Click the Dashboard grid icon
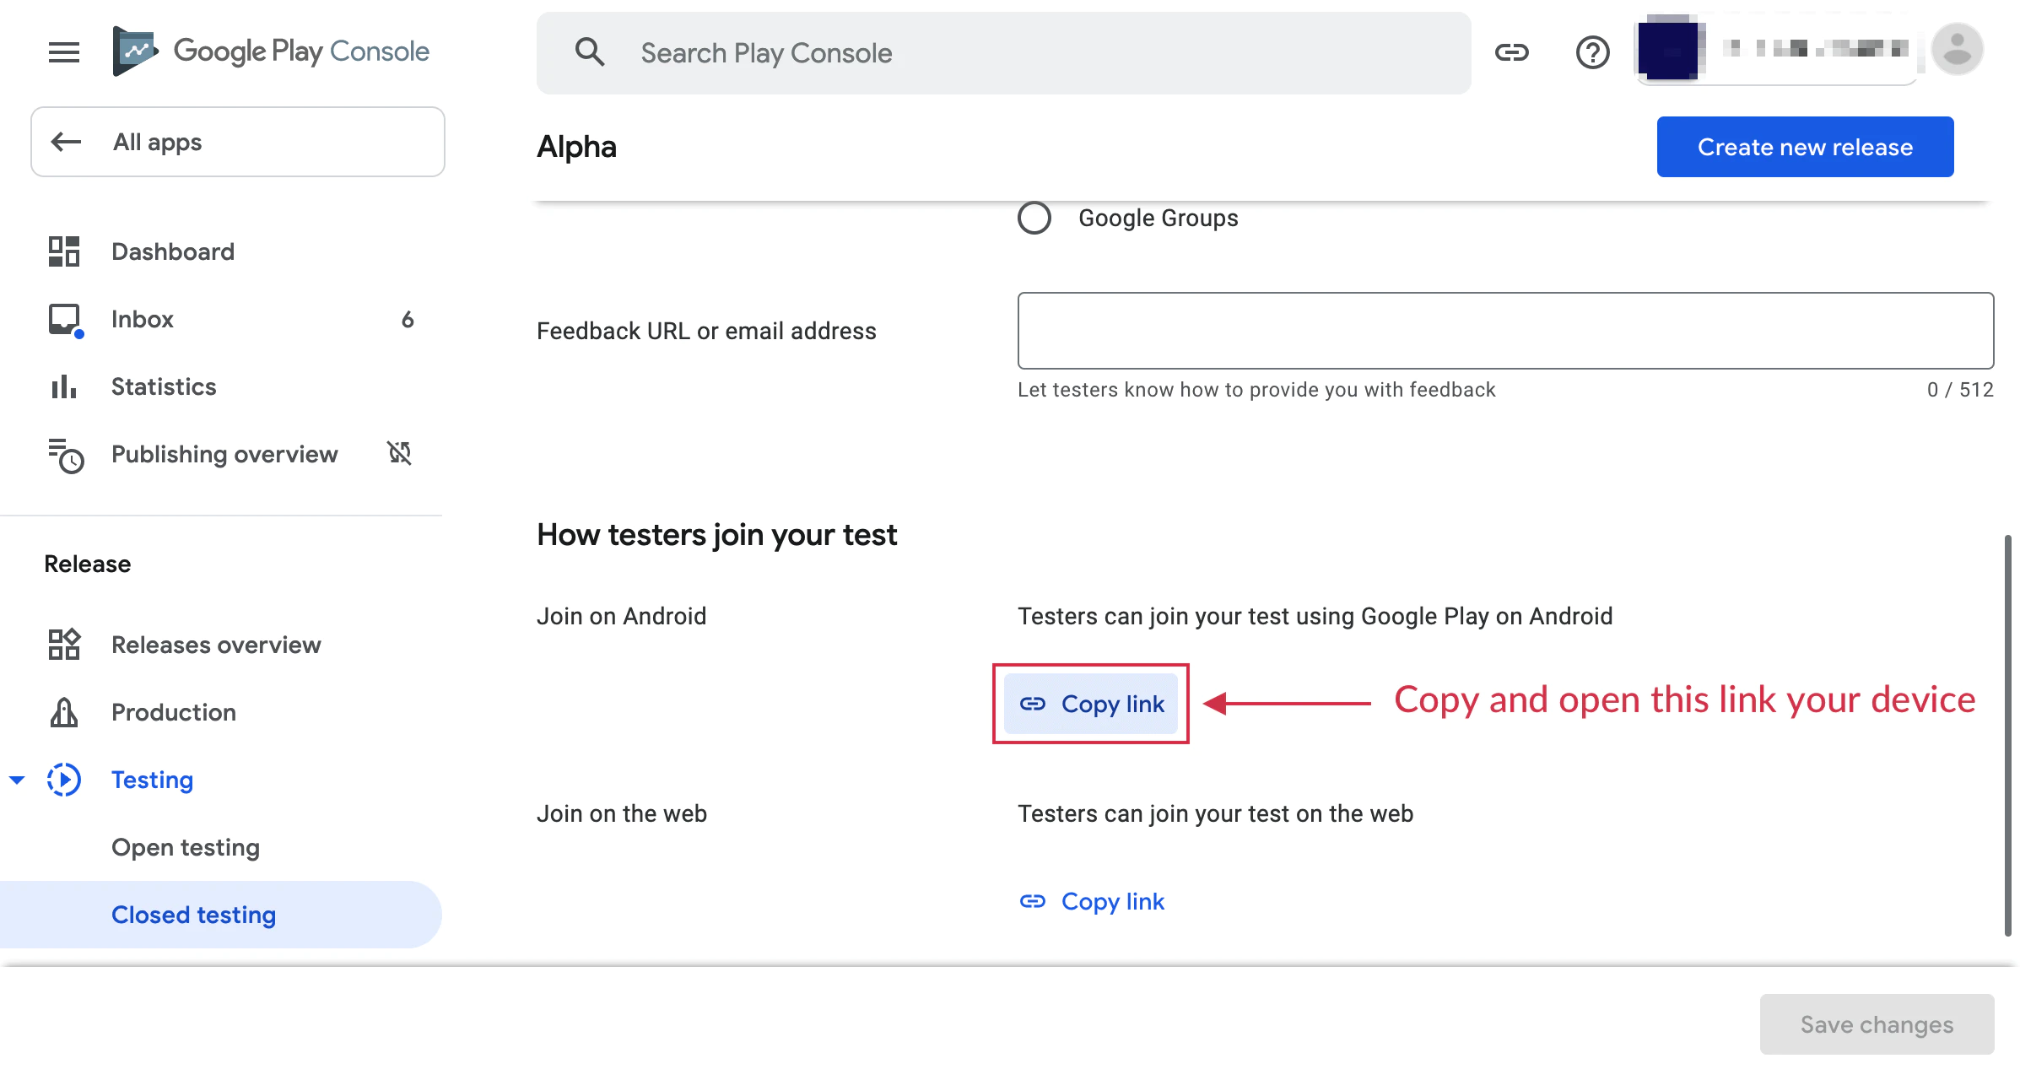The width and height of the screenshot is (2020, 1080). coord(64,251)
